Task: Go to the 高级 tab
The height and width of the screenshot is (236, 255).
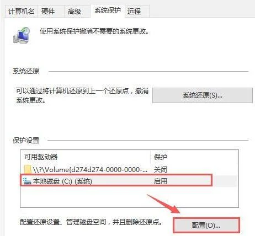Action: (x=75, y=12)
